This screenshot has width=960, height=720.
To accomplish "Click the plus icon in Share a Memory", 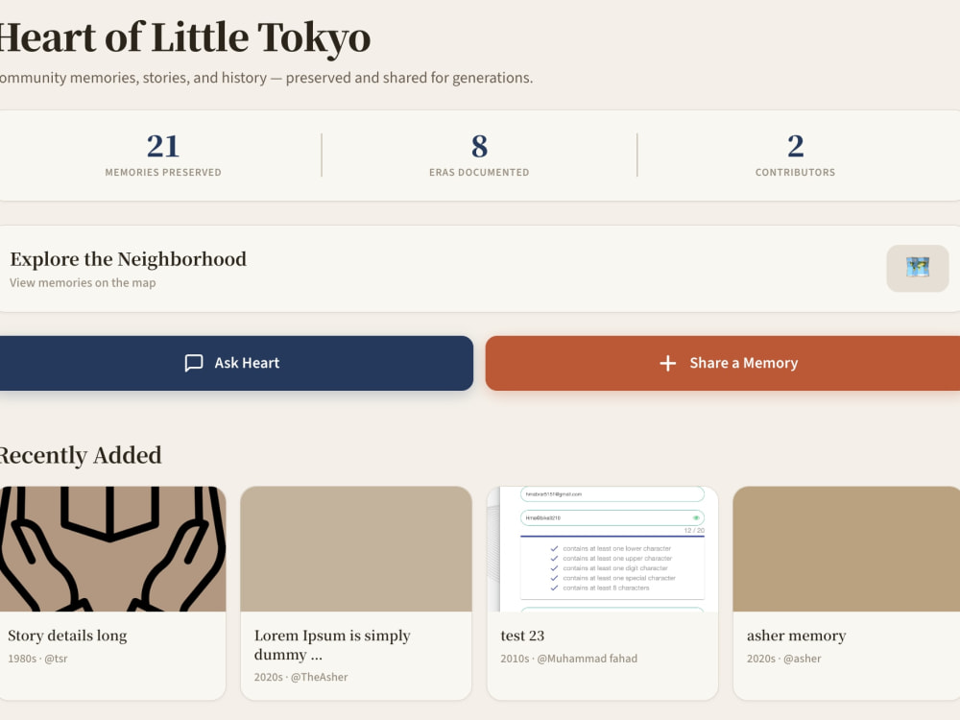I will point(667,363).
